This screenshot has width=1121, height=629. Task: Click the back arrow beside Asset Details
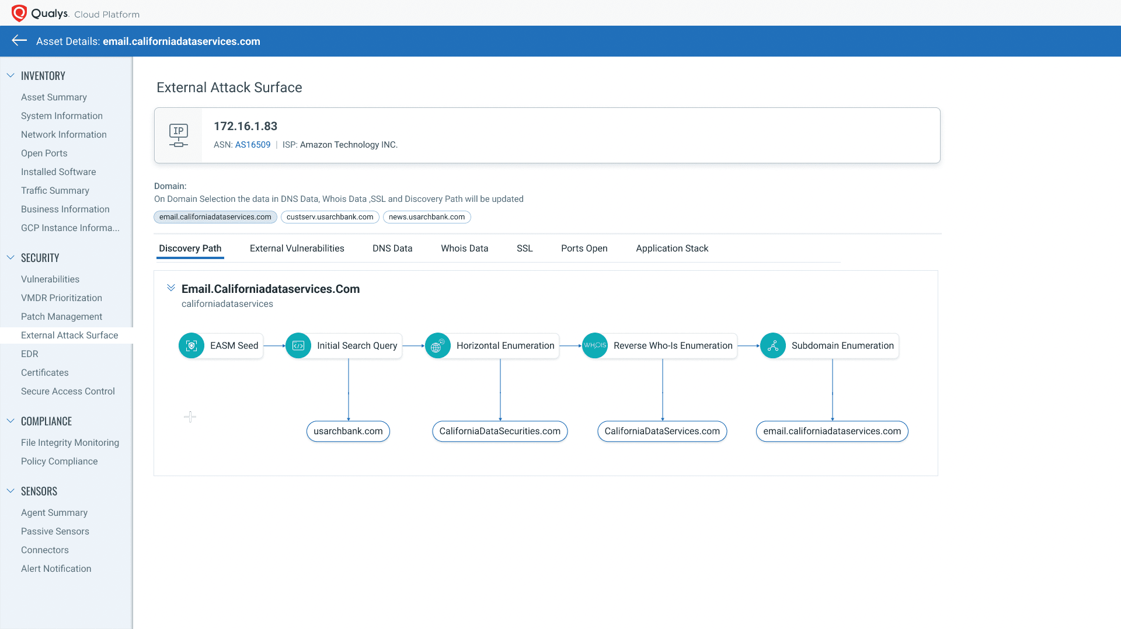pyautogui.click(x=19, y=40)
